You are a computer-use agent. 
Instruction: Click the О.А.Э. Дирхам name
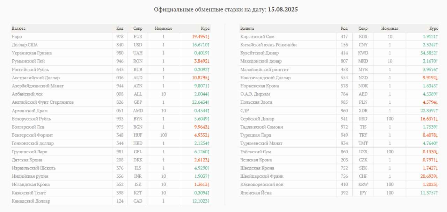pos(255,94)
